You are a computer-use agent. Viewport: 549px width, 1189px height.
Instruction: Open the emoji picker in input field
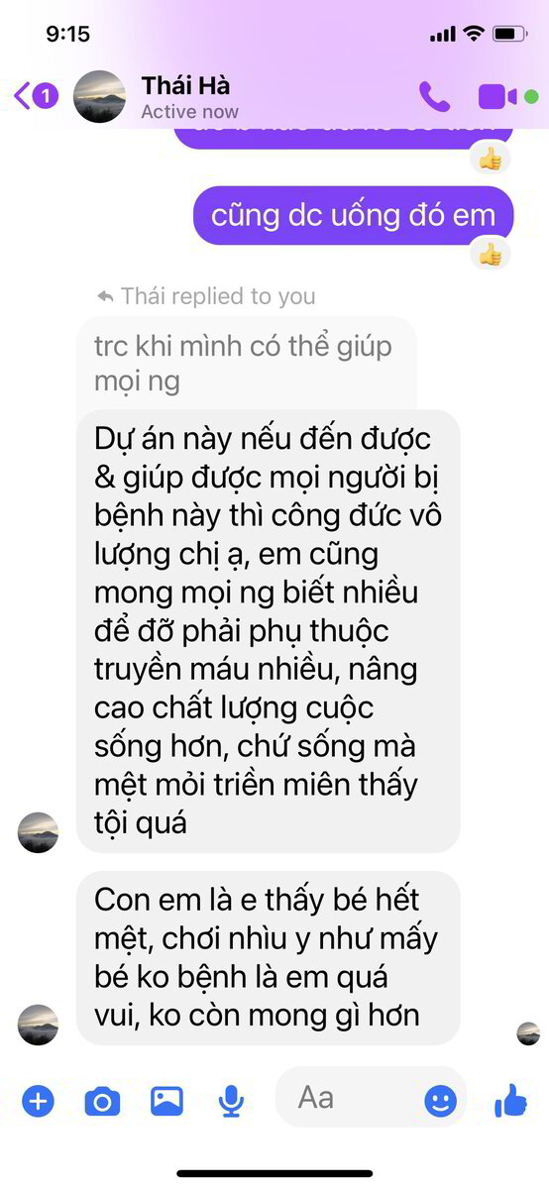(441, 1100)
